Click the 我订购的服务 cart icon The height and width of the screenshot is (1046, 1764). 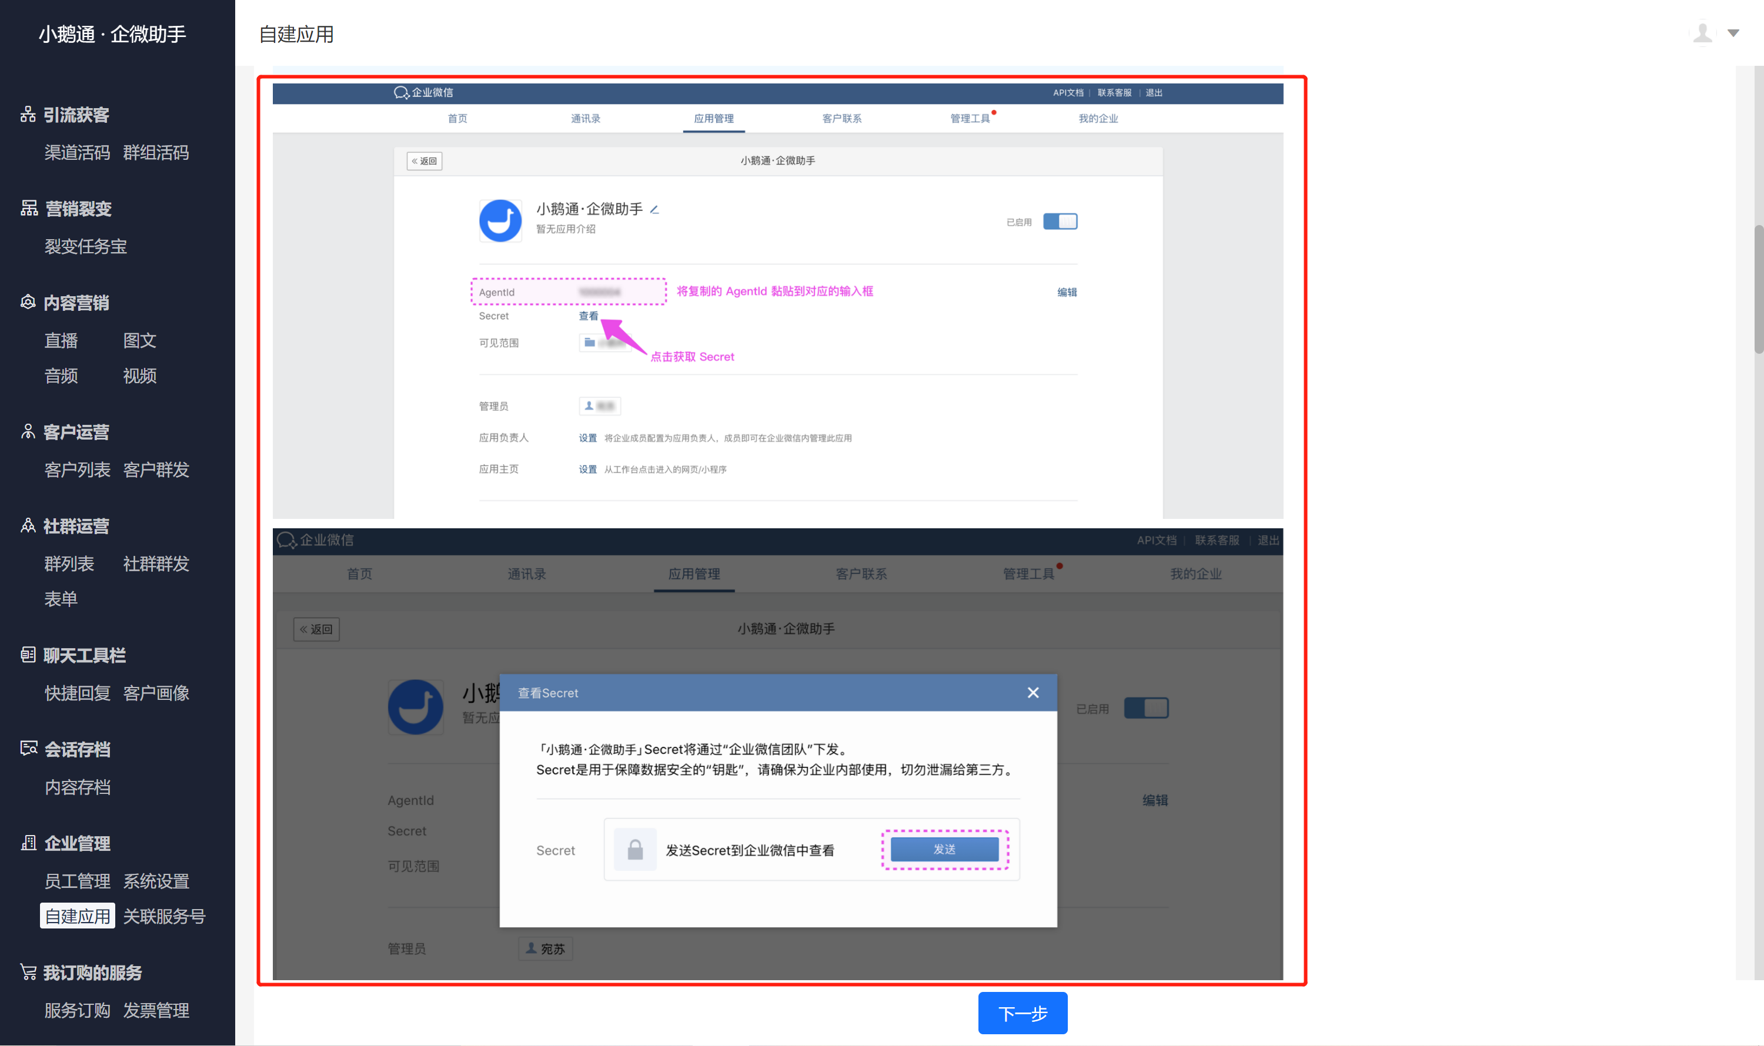point(28,972)
